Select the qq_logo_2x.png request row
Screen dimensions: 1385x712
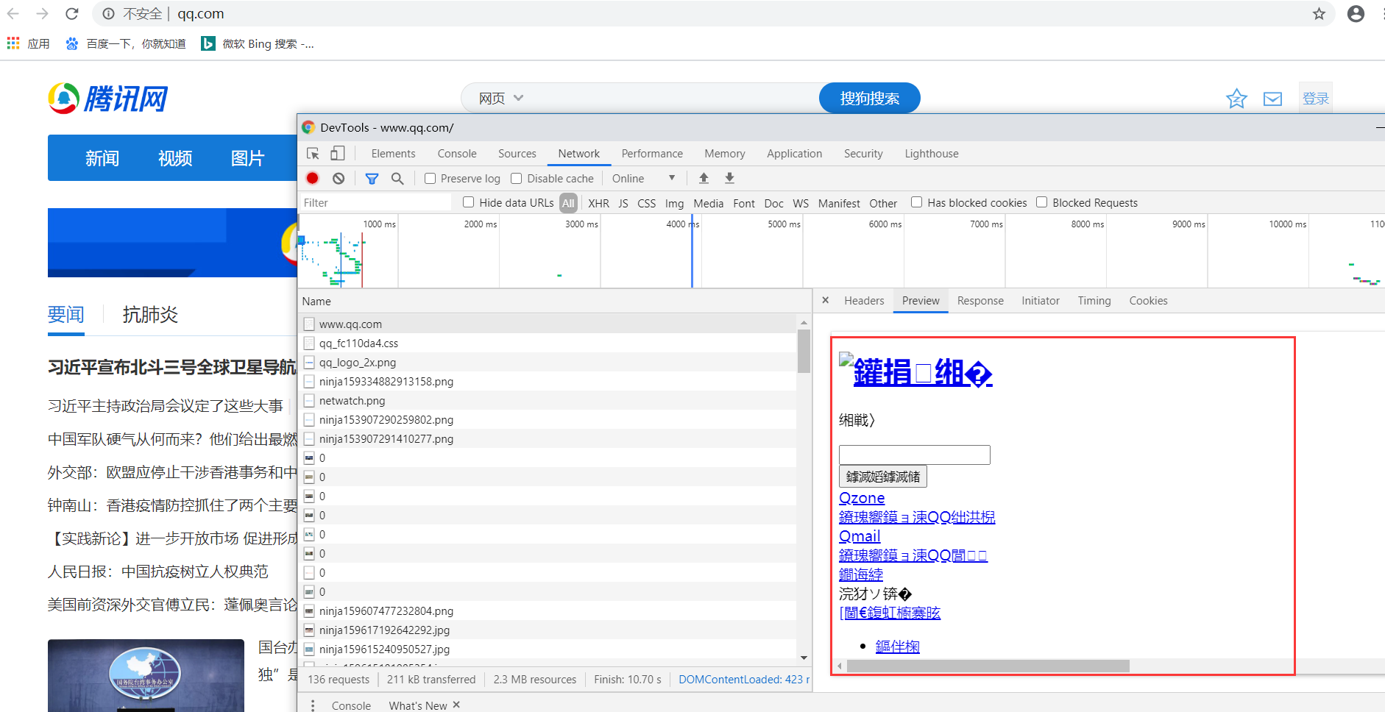click(x=548, y=362)
